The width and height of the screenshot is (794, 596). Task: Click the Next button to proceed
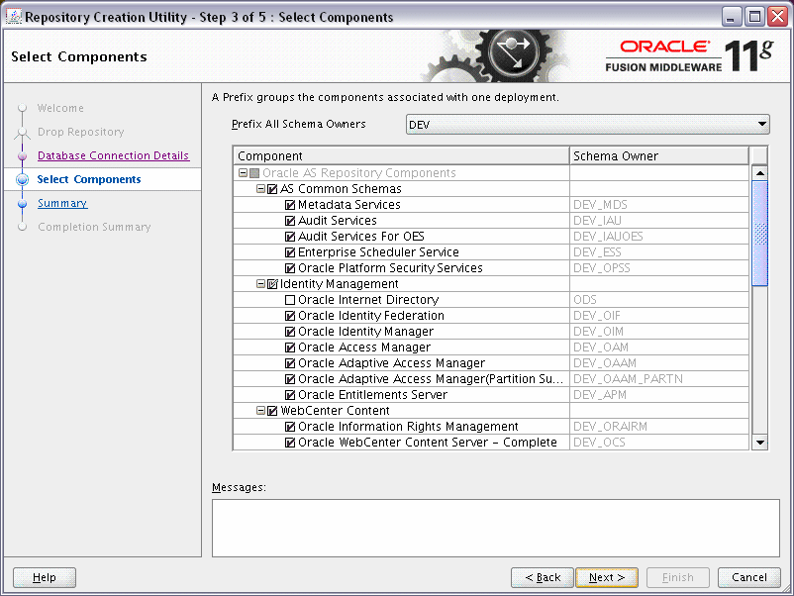pos(606,577)
